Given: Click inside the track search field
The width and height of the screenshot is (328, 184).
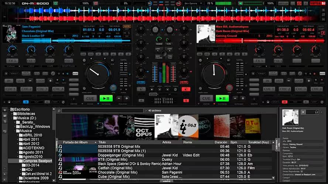Looking at the screenshot, I should (x=103, y=111).
